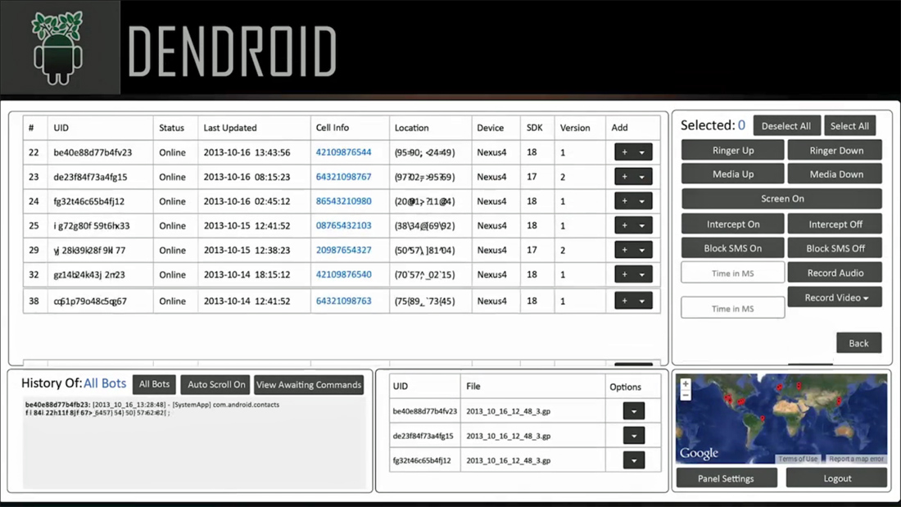Click the Last Updated column header

click(230, 128)
